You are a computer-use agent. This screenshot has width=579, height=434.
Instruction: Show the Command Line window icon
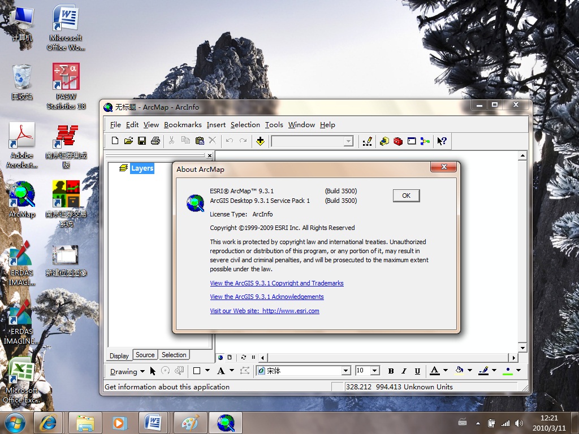[x=412, y=141]
